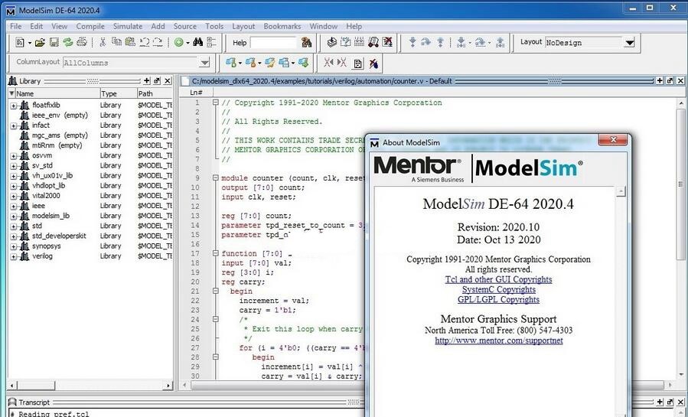Click the Save floppy disk icon
This screenshot has height=417, width=688.
[54, 43]
